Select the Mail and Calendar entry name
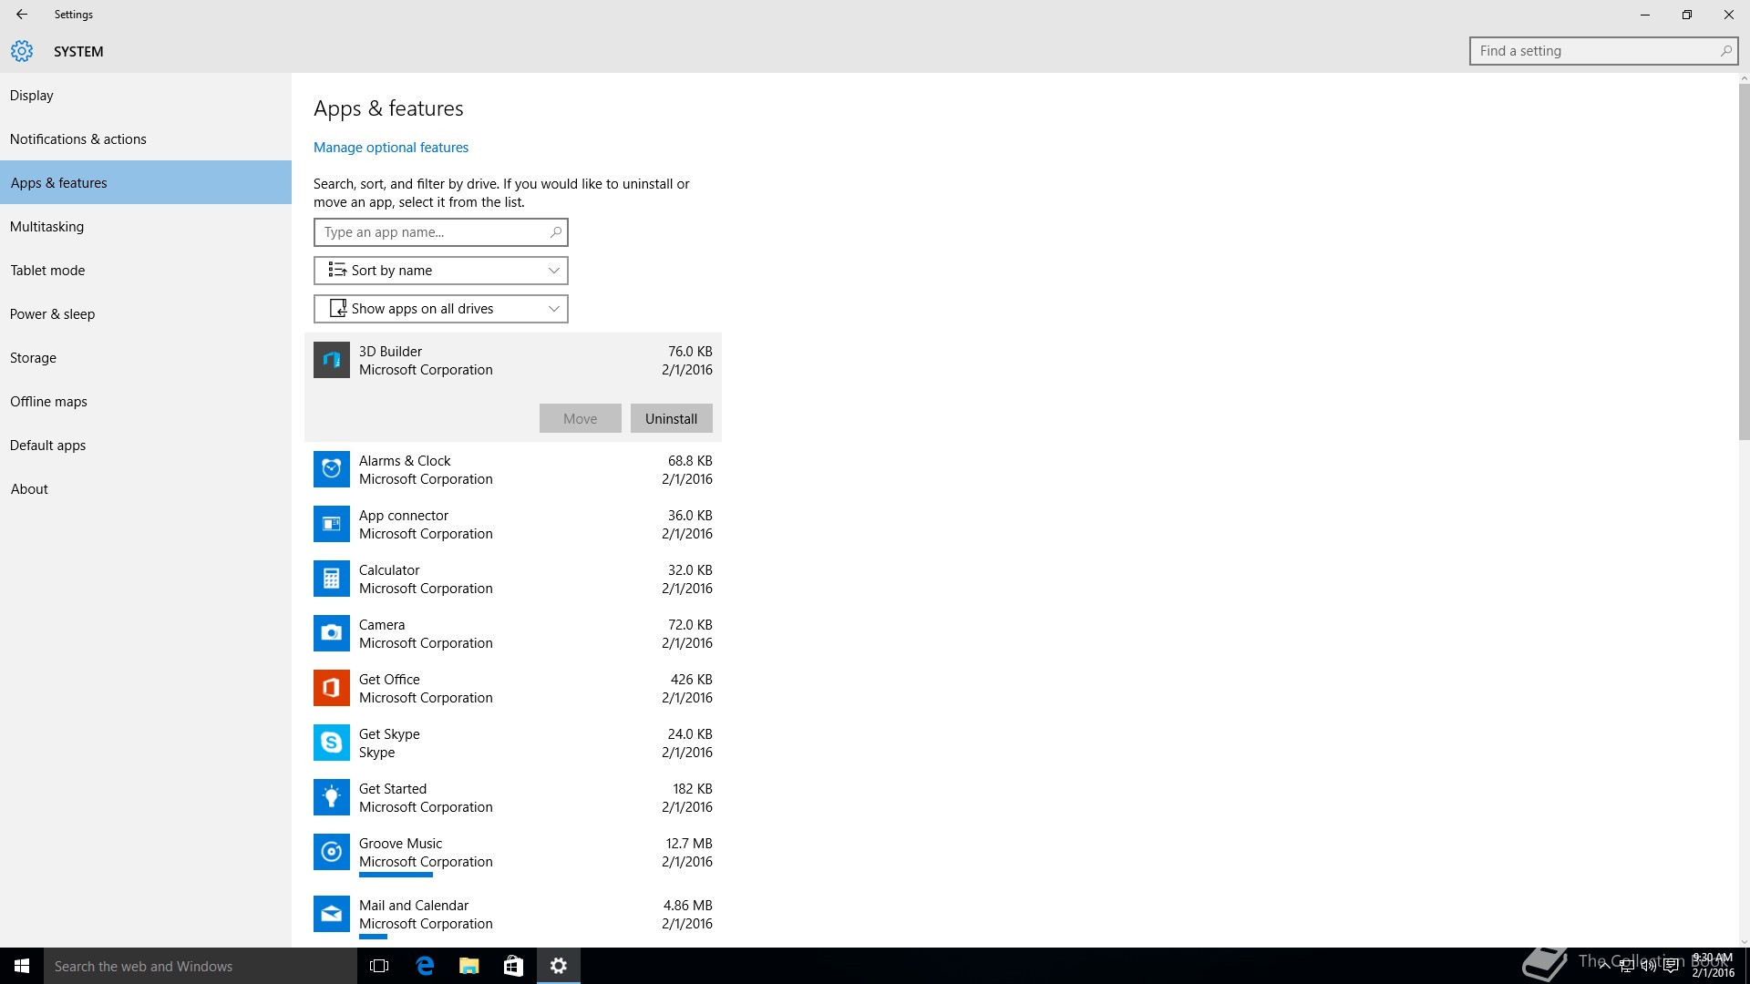This screenshot has width=1750, height=984. click(x=414, y=906)
